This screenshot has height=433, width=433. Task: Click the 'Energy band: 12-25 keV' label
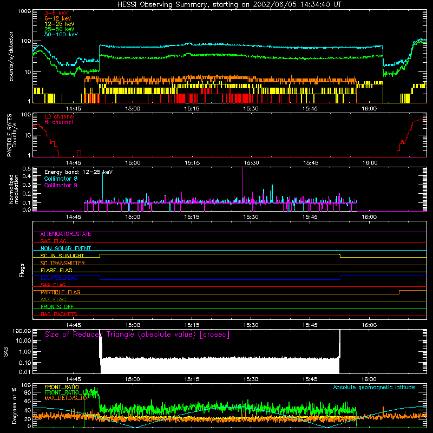coord(78,172)
